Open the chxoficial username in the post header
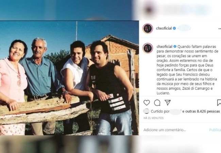221x153 pixels. point(164,28)
